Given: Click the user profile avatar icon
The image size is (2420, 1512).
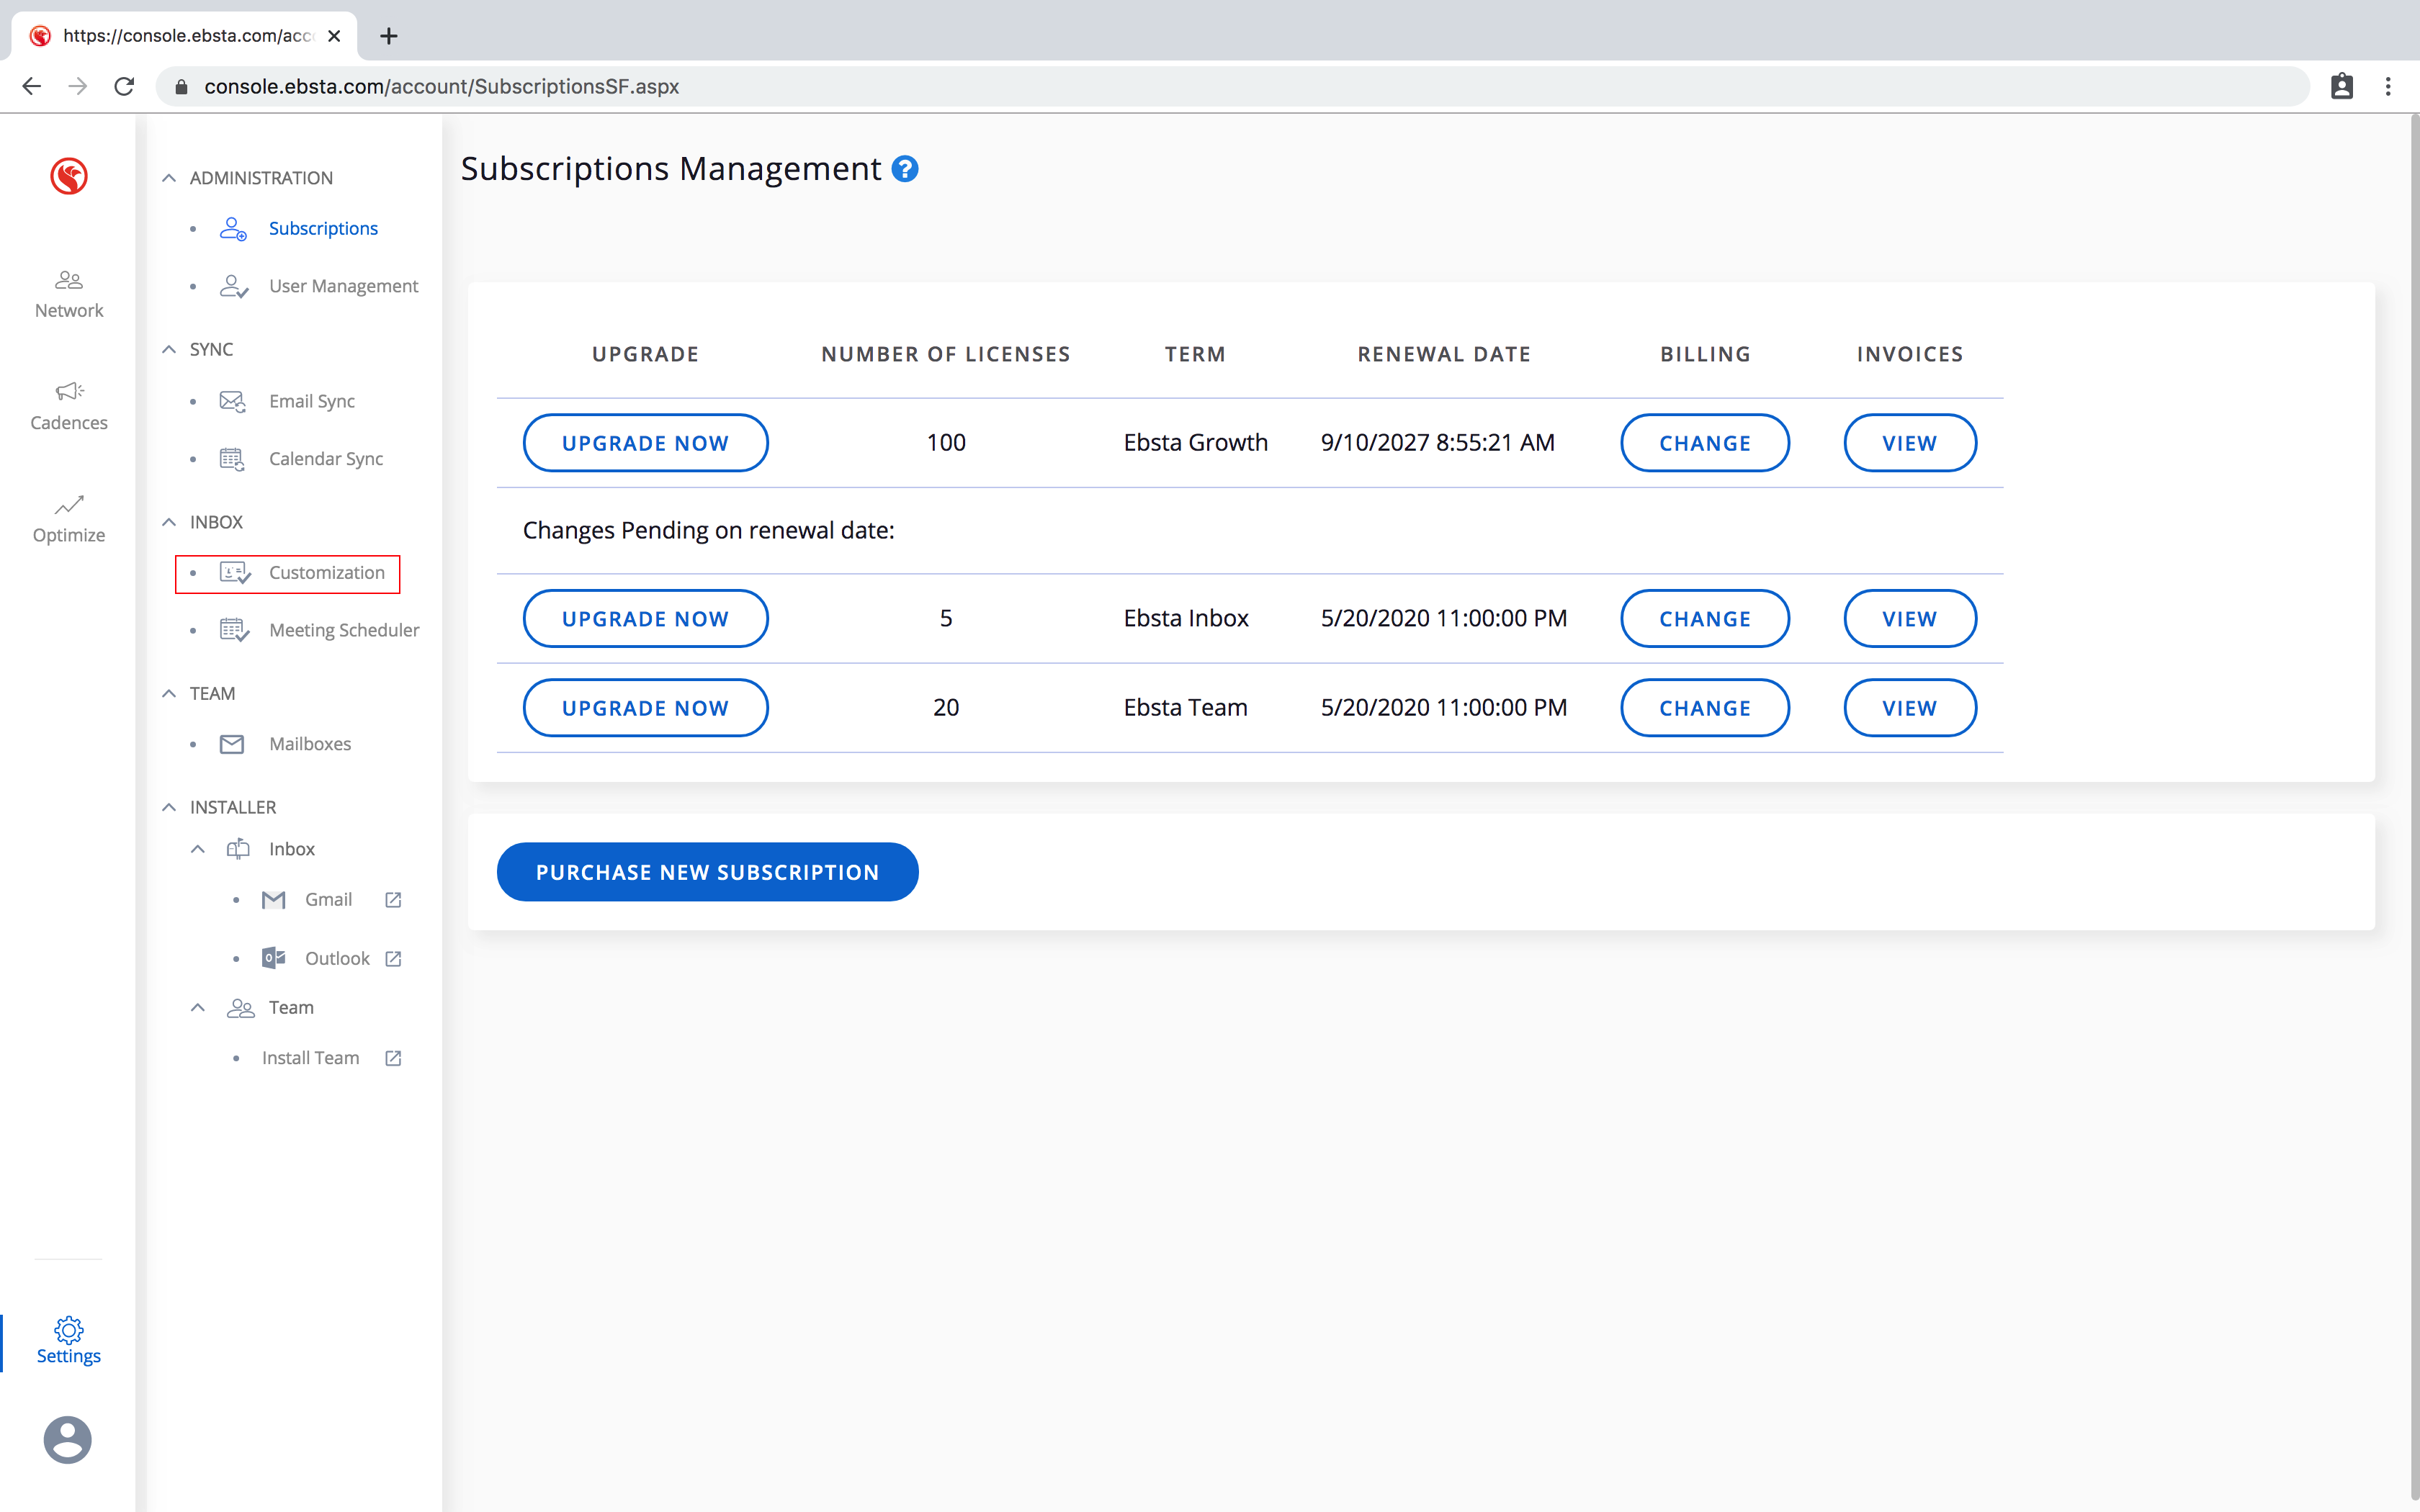Looking at the screenshot, I should coord(67,1439).
